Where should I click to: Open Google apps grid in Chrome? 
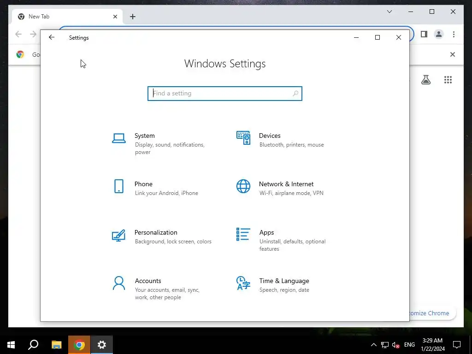pyautogui.click(x=448, y=80)
